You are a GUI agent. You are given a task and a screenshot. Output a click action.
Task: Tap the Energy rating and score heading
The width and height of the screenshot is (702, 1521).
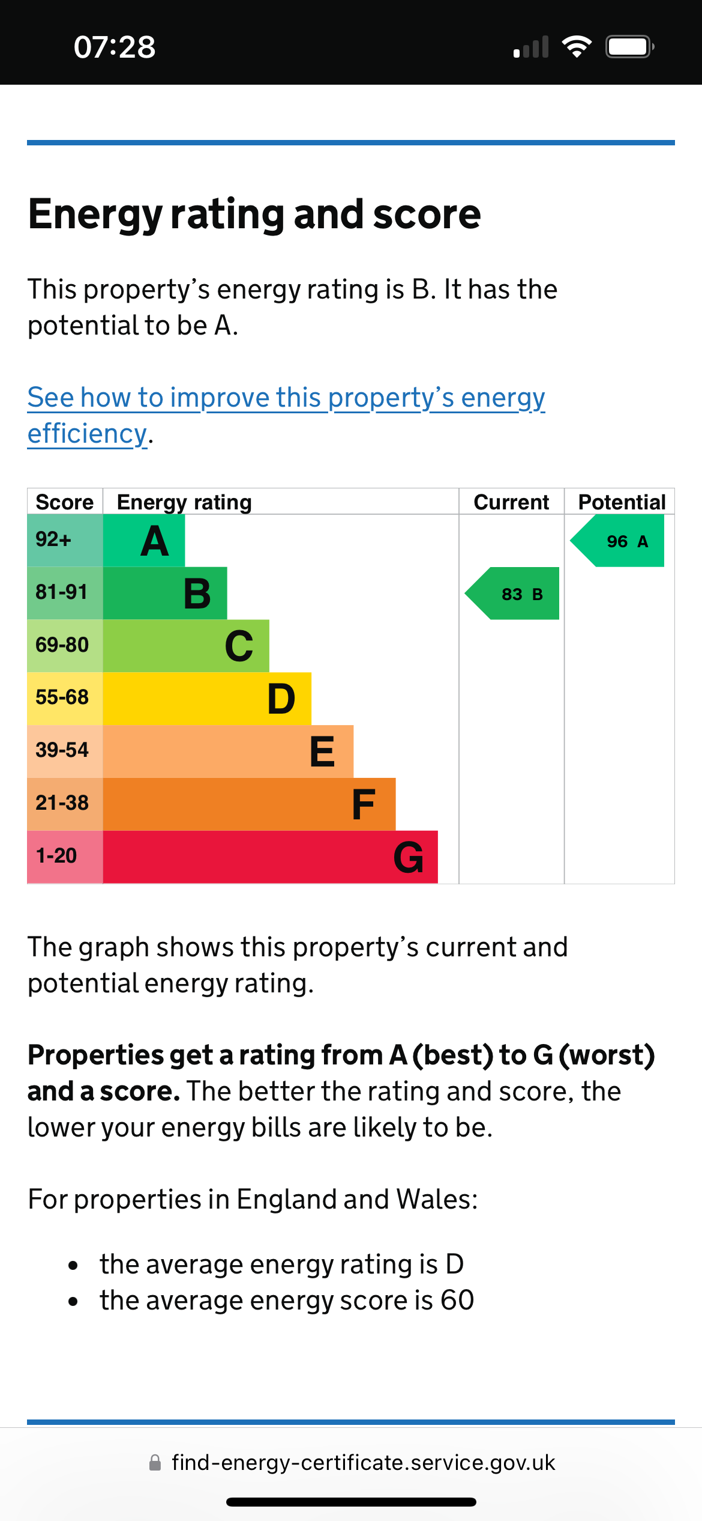point(254,214)
